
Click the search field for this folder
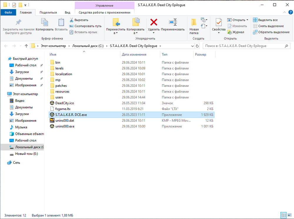[243, 46]
